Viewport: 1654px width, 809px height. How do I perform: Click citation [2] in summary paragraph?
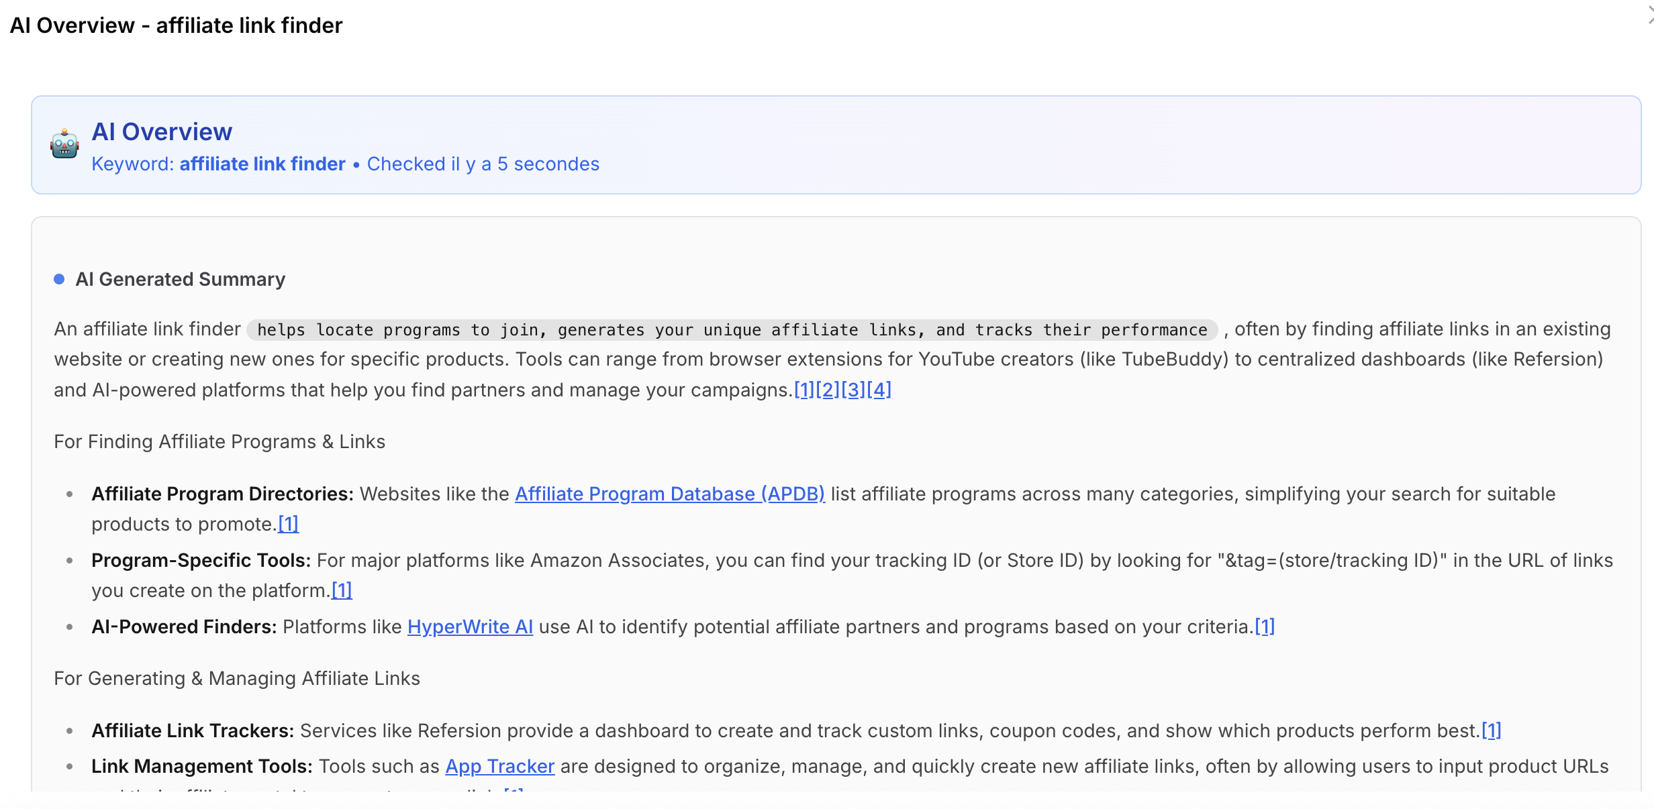click(x=828, y=390)
